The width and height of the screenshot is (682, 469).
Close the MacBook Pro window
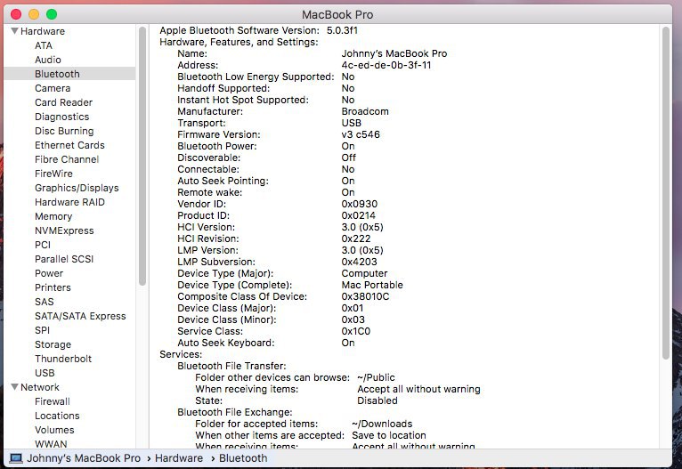(16, 14)
